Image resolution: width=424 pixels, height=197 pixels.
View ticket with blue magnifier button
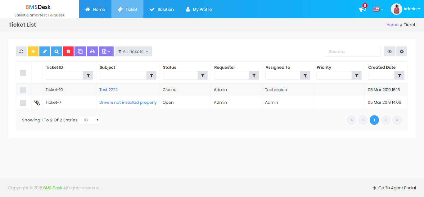pos(56,51)
